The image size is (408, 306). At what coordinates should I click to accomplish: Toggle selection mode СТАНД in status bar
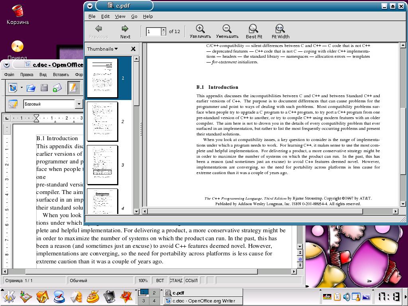176,280
